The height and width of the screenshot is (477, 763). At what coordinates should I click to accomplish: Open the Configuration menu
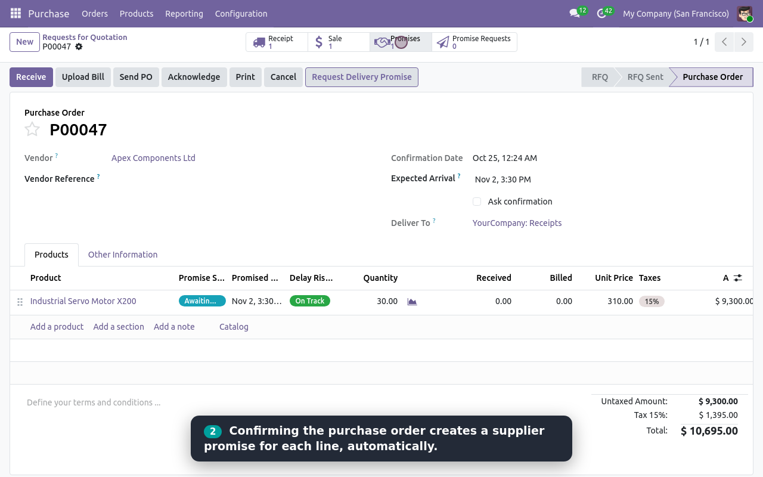coord(241,13)
